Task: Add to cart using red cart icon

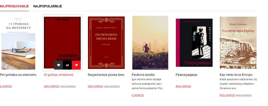Action: 76,65
